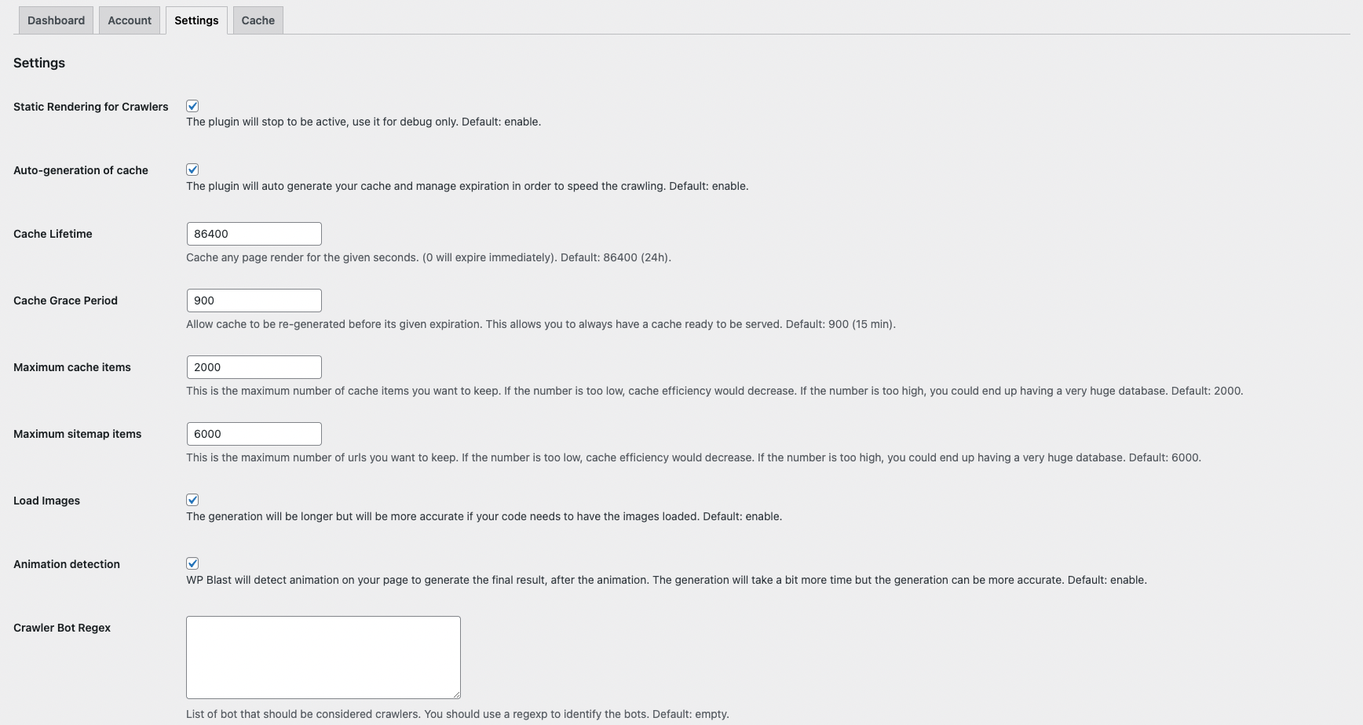
Task: Focus the Cache Grace Period field
Action: point(254,301)
